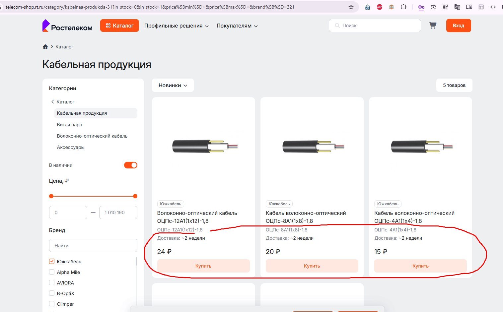Check the Alpha Mile brand checkbox

pyautogui.click(x=52, y=272)
